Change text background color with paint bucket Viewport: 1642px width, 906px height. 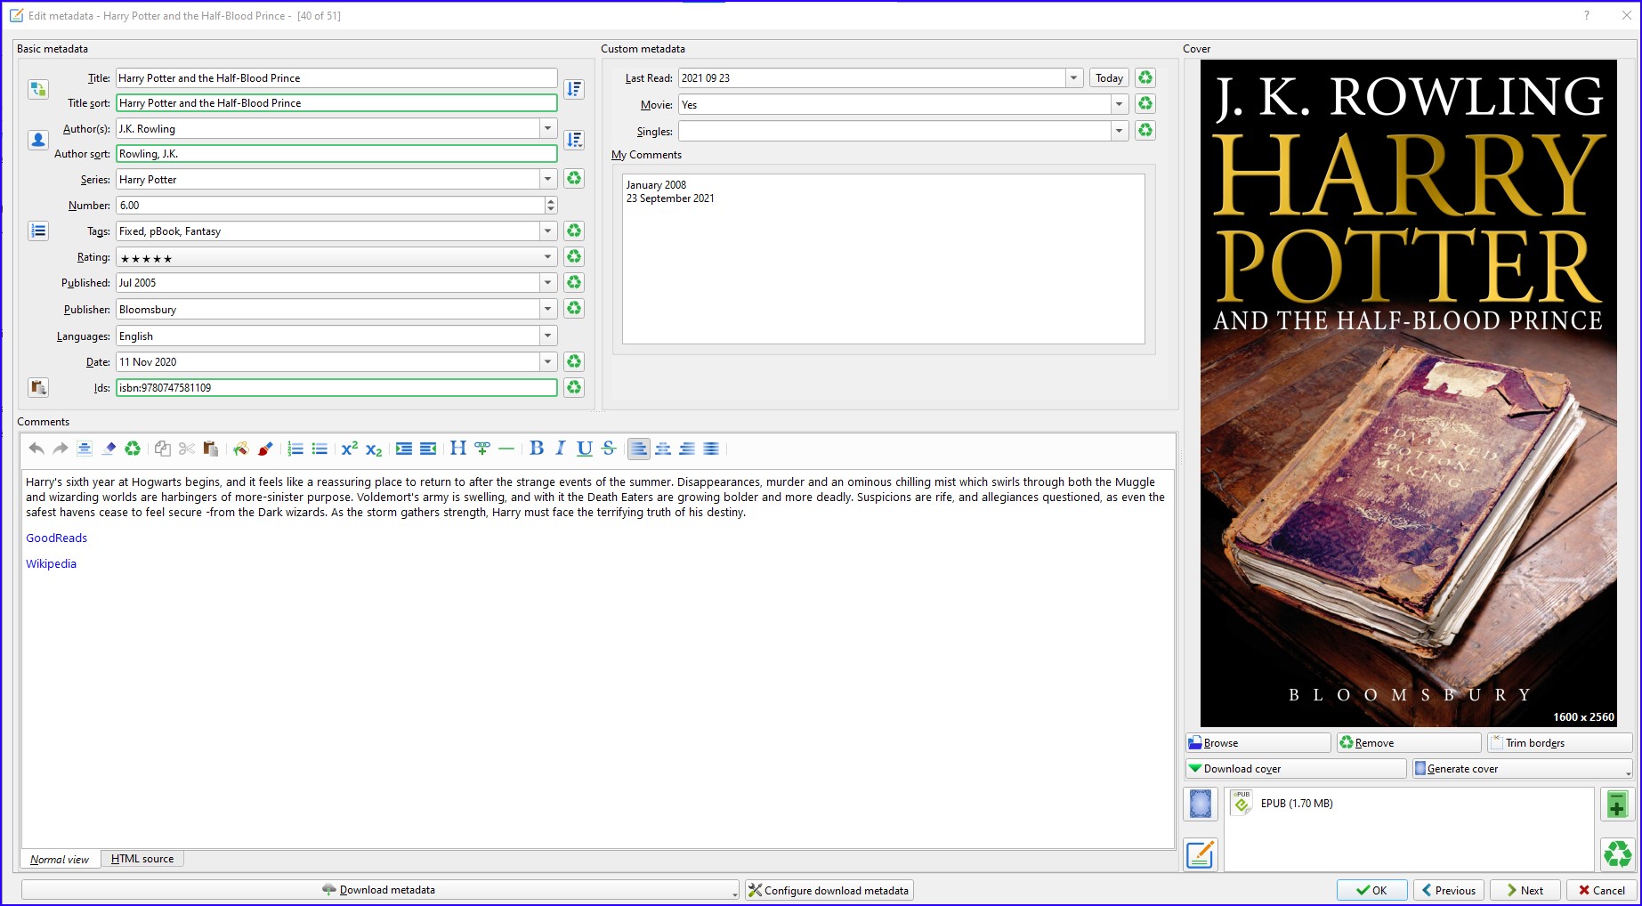click(x=240, y=449)
